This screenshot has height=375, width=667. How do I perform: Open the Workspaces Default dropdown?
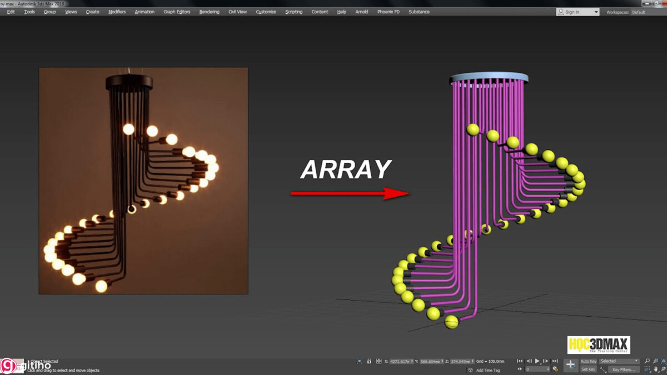pos(648,11)
